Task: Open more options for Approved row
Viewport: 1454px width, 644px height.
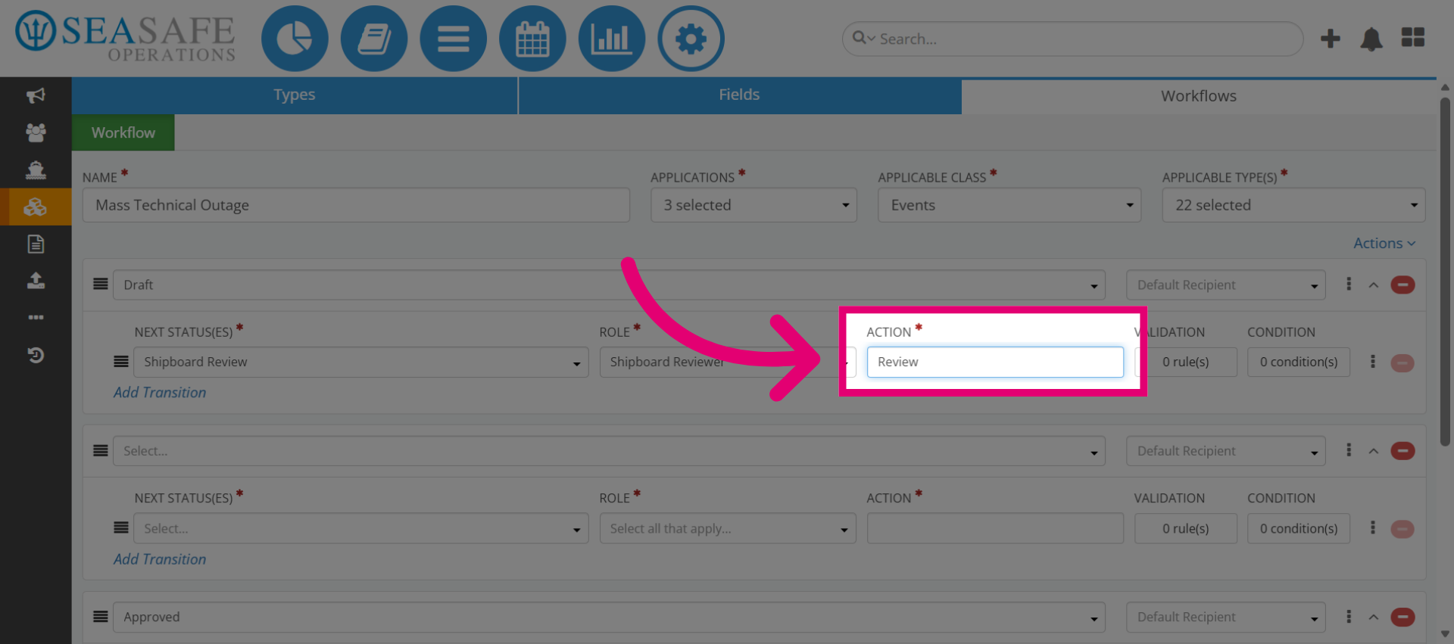Action: tap(1349, 617)
